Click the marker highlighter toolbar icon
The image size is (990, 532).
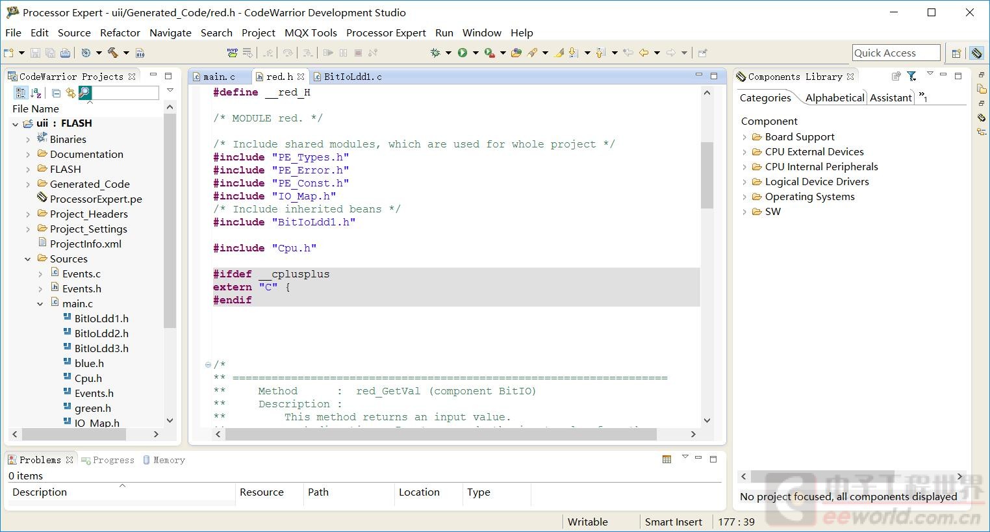click(559, 53)
